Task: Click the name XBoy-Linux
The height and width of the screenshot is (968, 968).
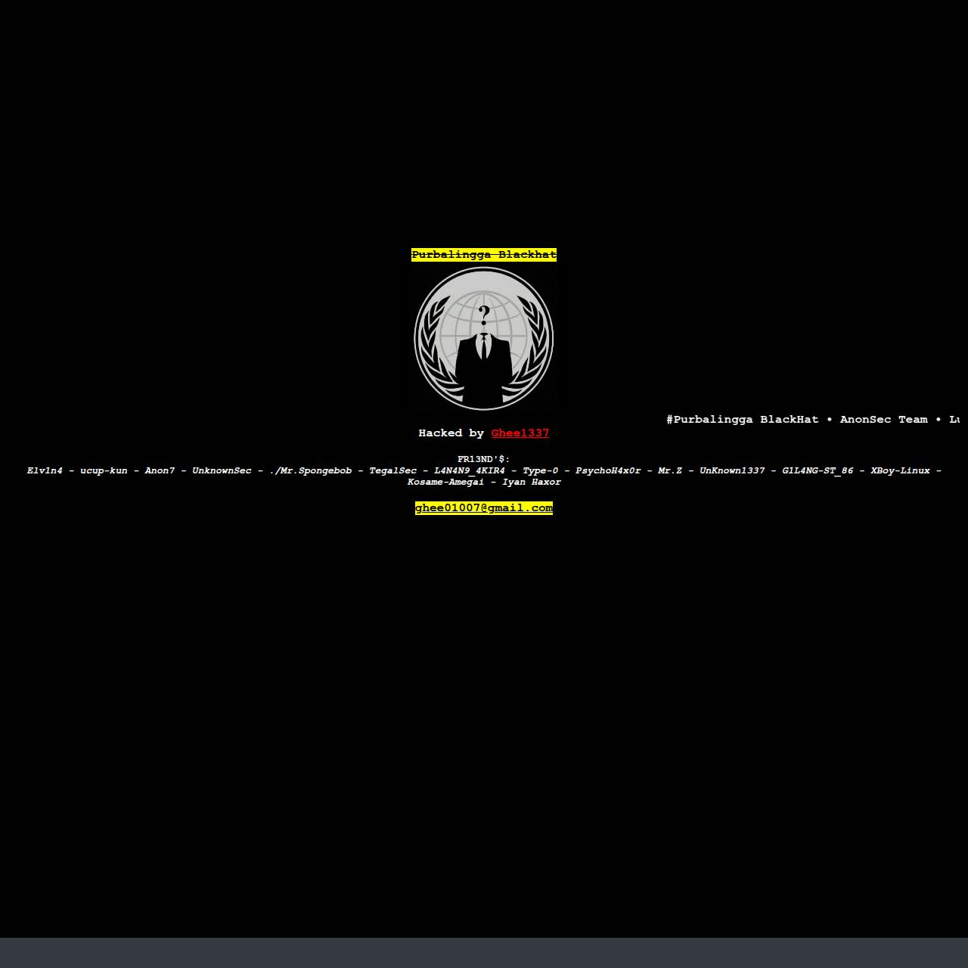Action: [x=900, y=470]
